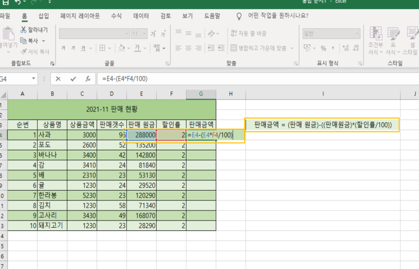Image resolution: width=419 pixels, height=269 pixels.
Task: Open Font (글꼴) group dialog launcher
Action: click(167, 63)
